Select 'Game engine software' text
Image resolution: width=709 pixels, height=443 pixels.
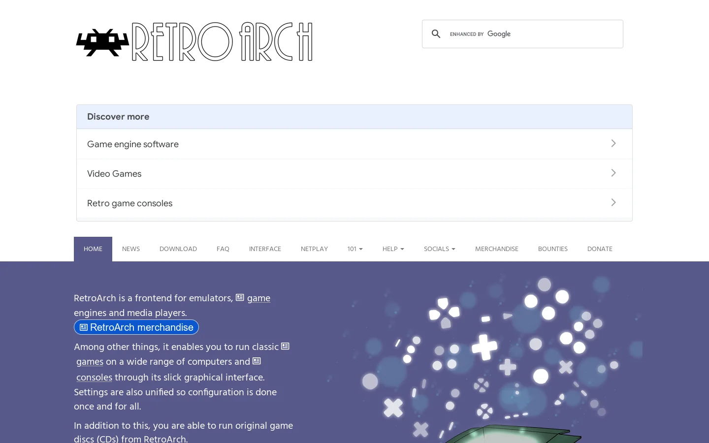click(133, 144)
